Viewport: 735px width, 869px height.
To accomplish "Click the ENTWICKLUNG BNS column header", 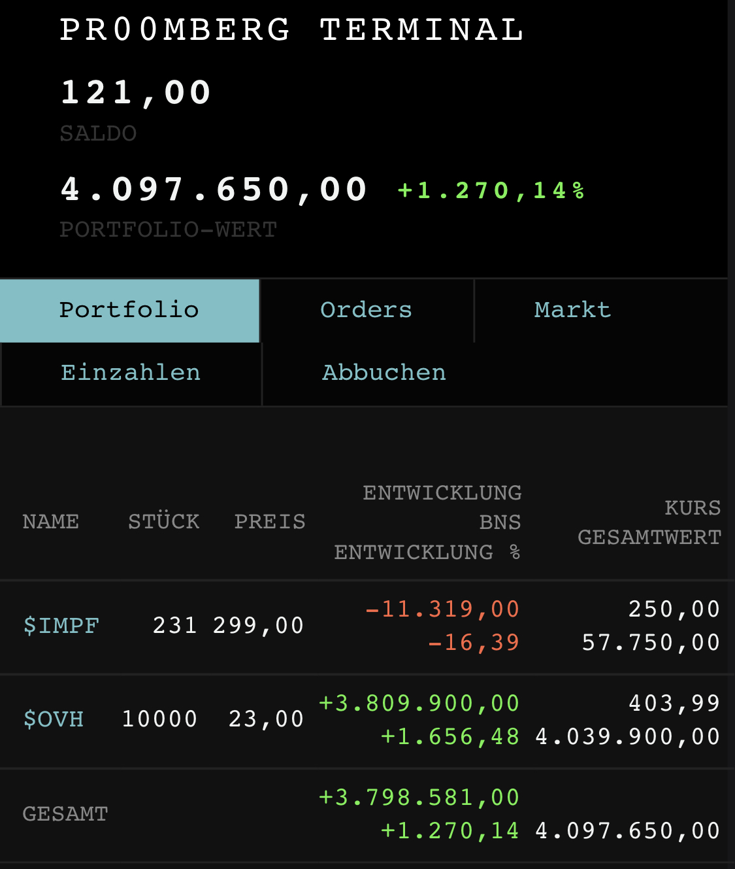I will point(442,507).
